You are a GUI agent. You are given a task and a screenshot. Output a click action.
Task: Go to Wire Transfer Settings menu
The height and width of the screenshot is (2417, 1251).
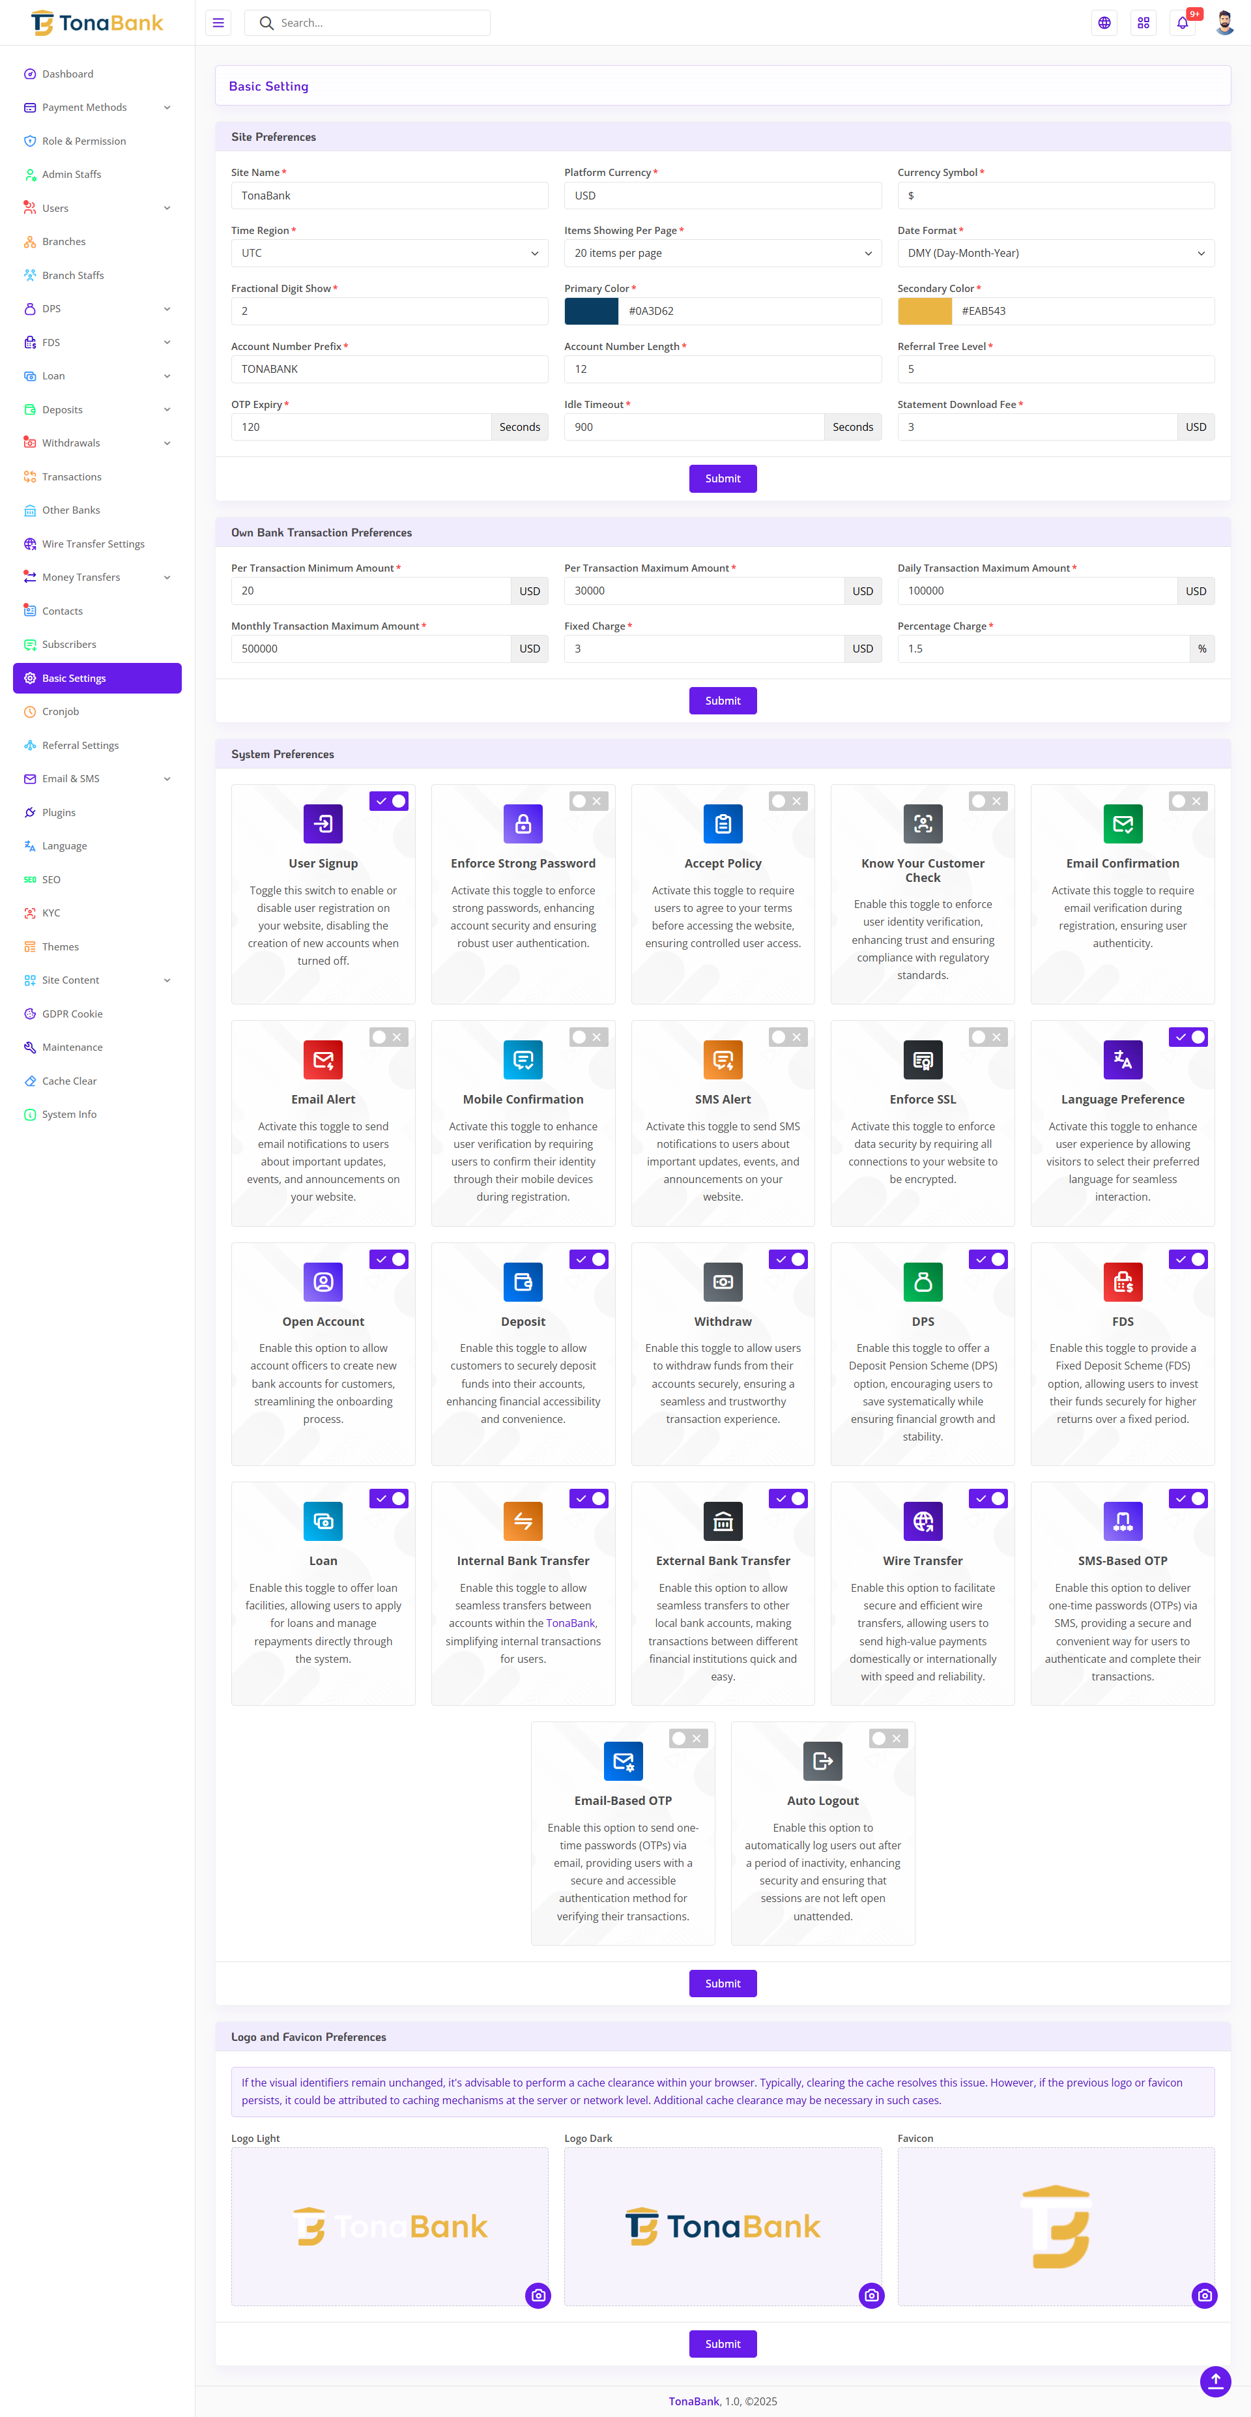[x=93, y=544]
